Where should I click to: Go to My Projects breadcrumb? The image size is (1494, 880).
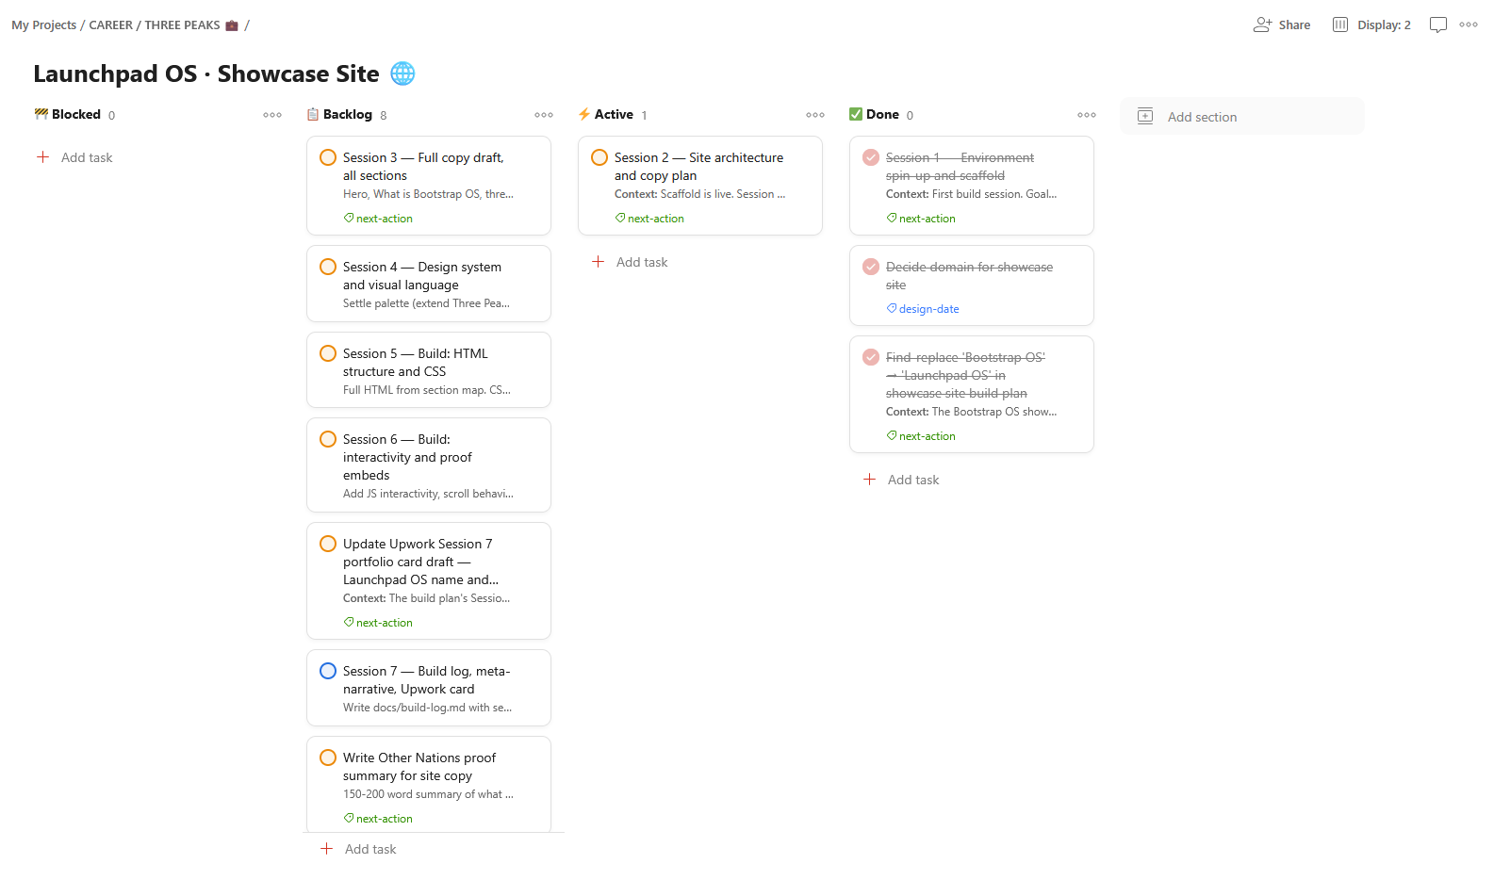(43, 25)
